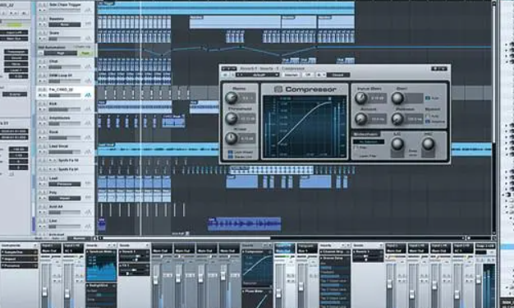The image size is (514, 308).
Task: Toggle Look Ahead checkbox in Compressor
Action: [x=230, y=153]
